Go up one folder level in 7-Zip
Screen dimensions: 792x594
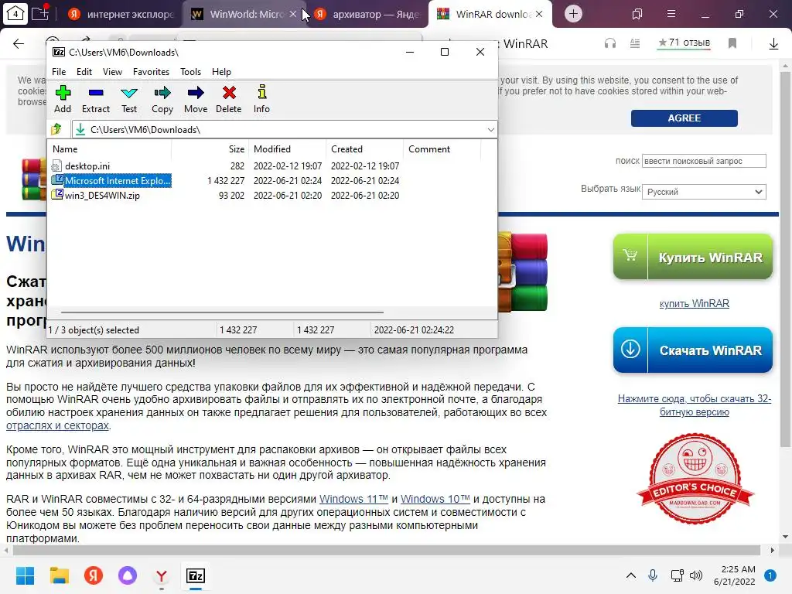pos(56,129)
